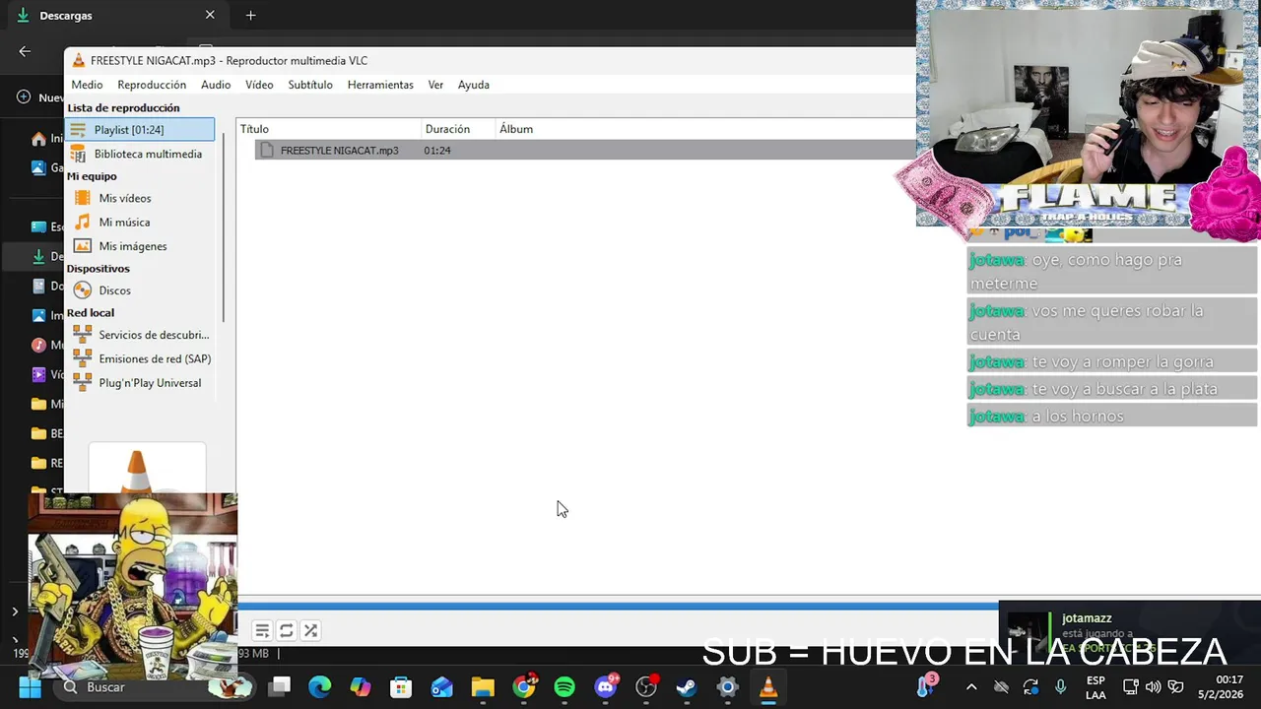This screenshot has height=709, width=1261.
Task: Go back in File Explorer
Action: coord(25,51)
